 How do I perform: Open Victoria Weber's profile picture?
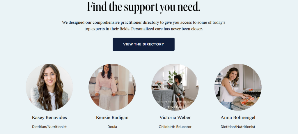(175, 87)
